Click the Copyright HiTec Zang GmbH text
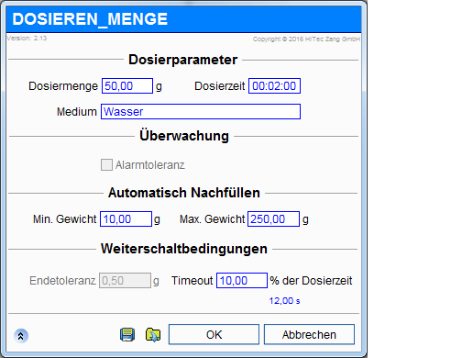Image resolution: width=451 pixels, height=358 pixels. tap(306, 39)
